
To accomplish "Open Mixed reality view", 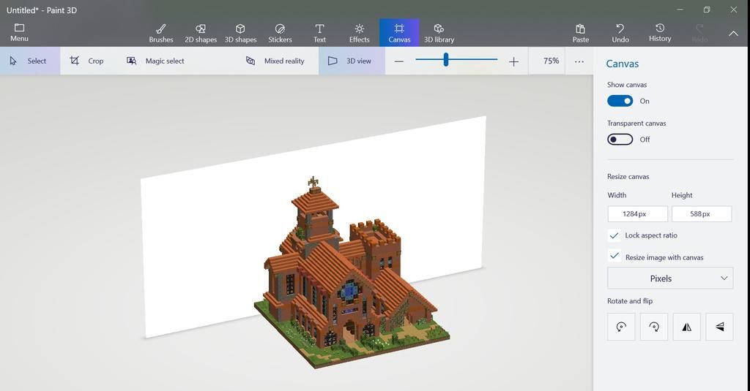I will [x=275, y=61].
